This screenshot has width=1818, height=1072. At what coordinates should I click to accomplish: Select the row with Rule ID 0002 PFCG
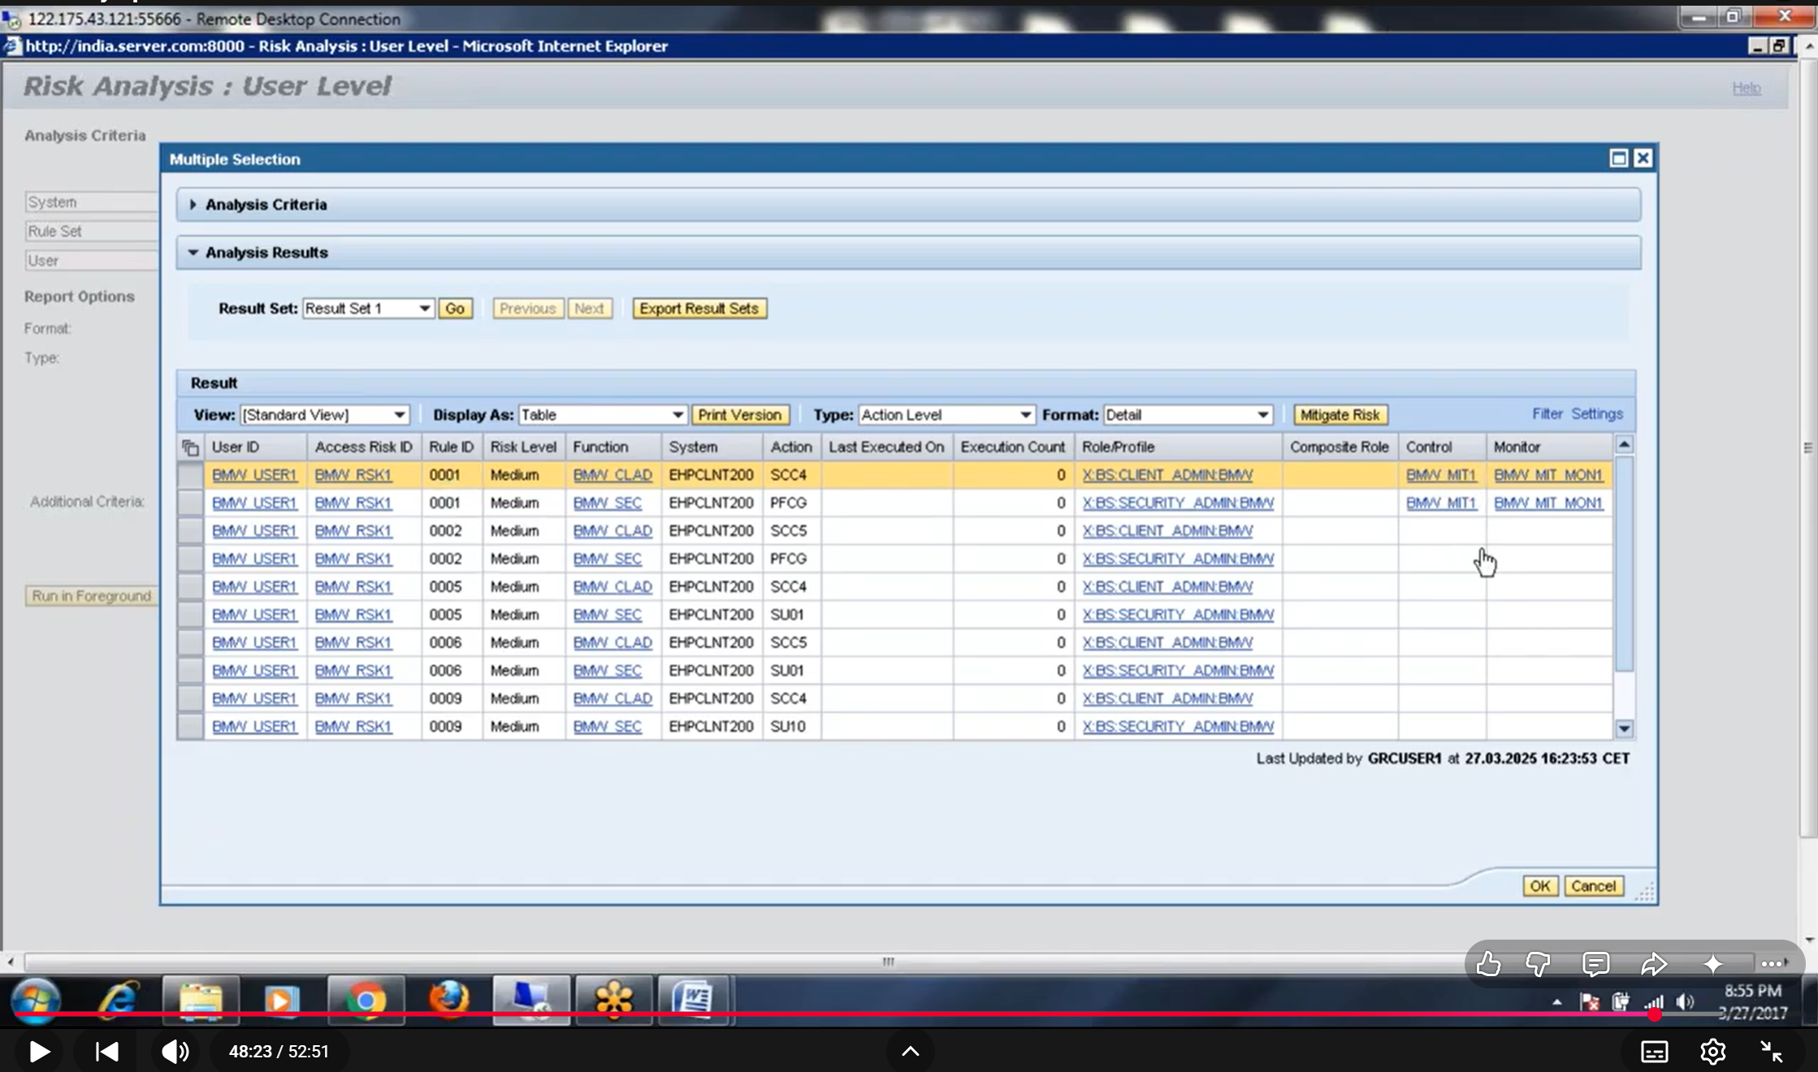pyautogui.click(x=190, y=559)
